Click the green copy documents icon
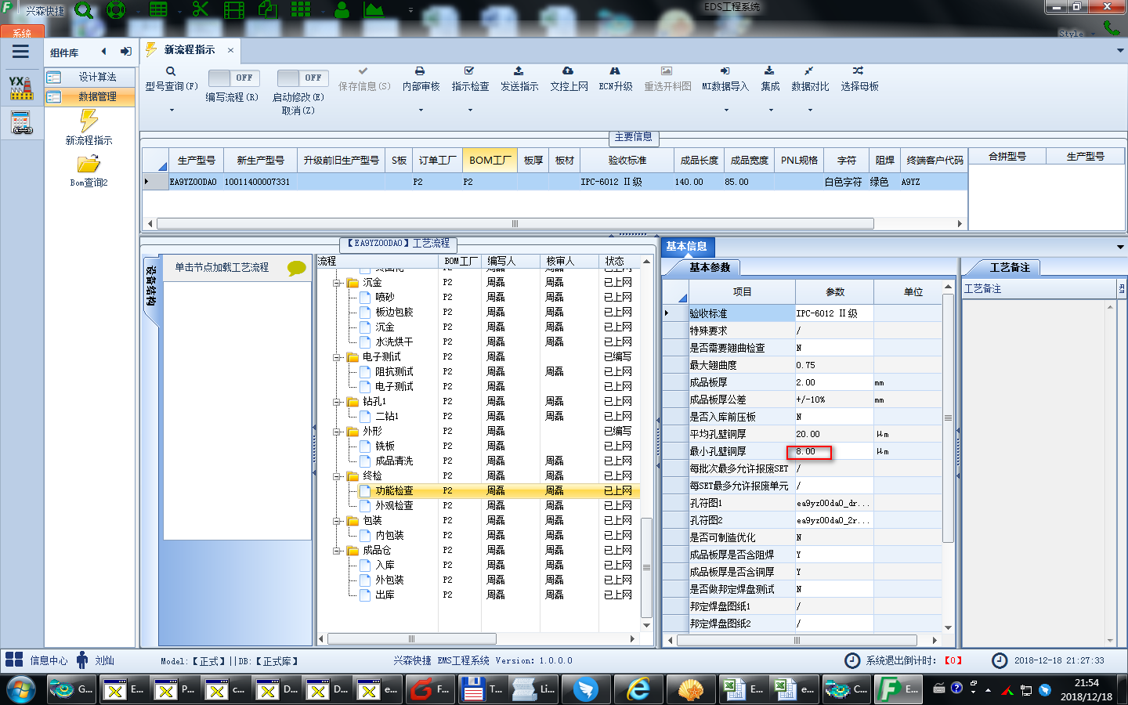 pos(268,9)
